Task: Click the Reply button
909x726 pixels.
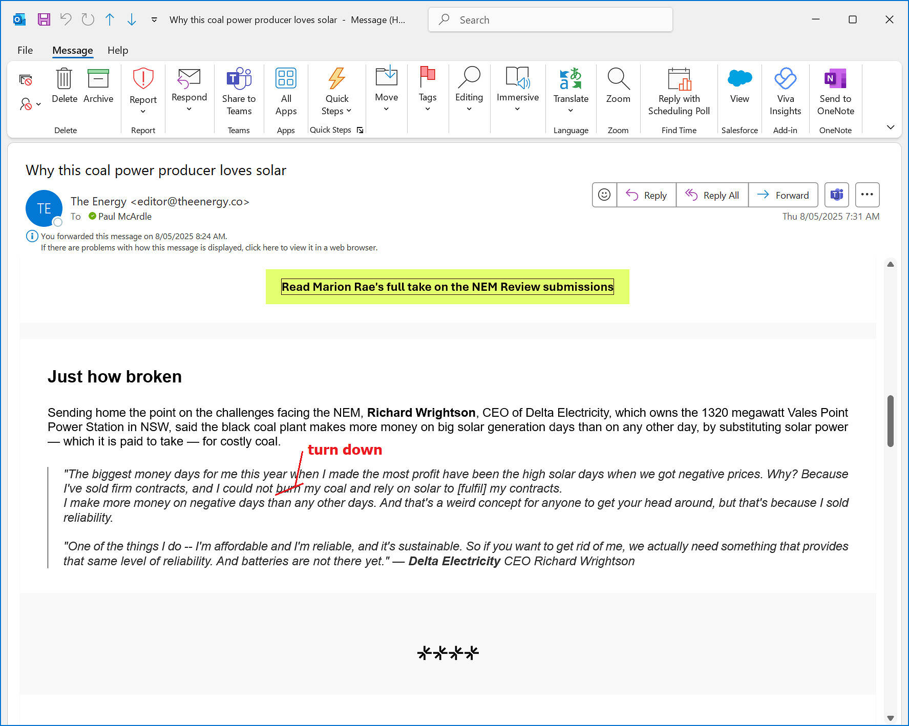Action: tap(647, 195)
